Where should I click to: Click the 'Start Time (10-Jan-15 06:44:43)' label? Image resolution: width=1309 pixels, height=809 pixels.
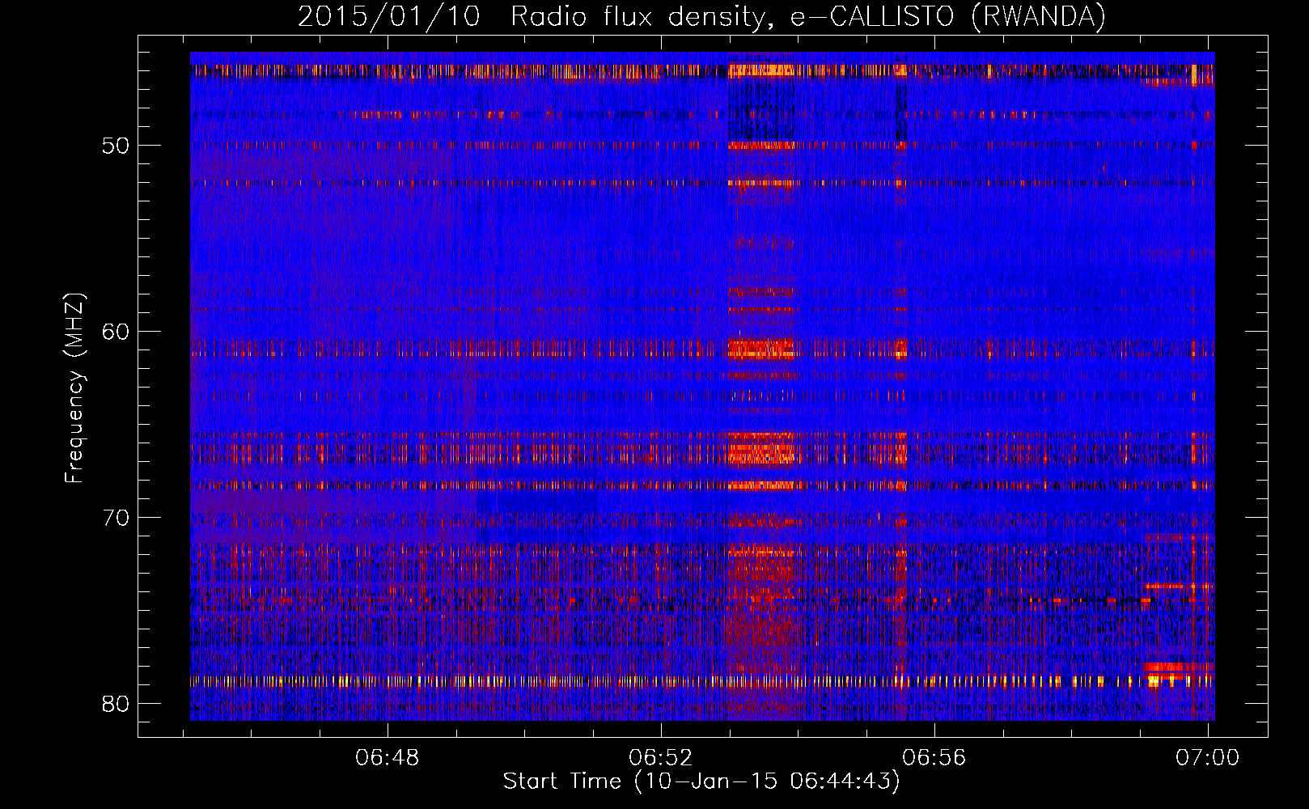pyautogui.click(x=701, y=781)
